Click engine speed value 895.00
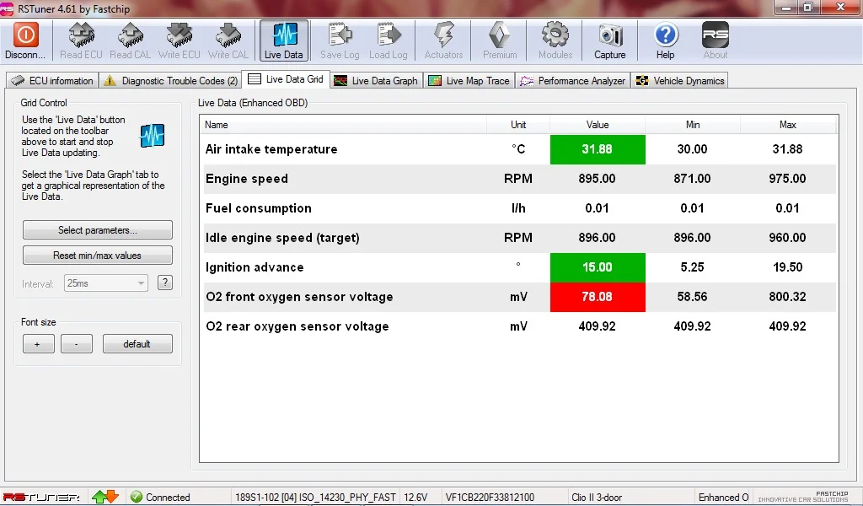The height and width of the screenshot is (506, 863). click(x=598, y=179)
